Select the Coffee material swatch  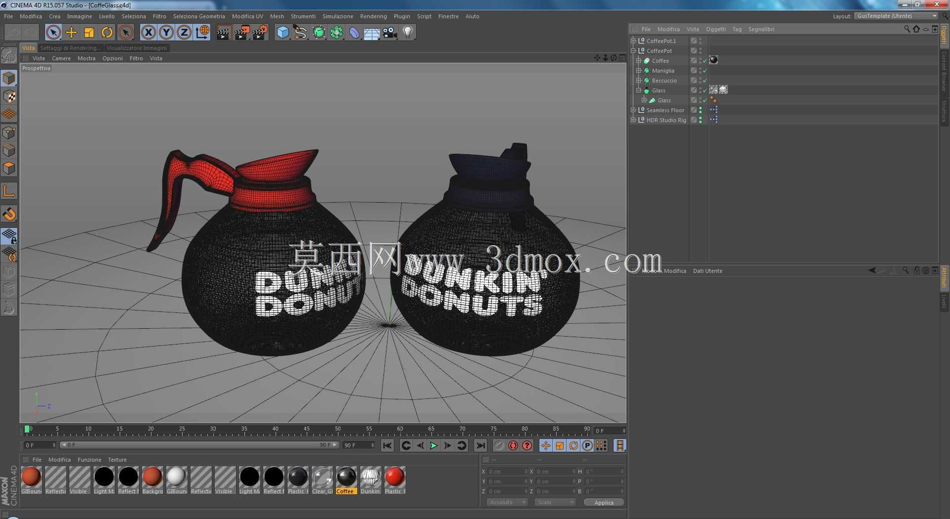pyautogui.click(x=346, y=480)
